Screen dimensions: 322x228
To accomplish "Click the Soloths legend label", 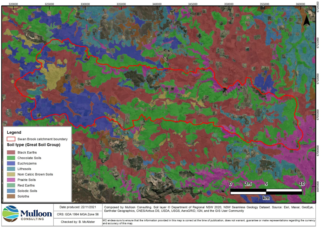I will (23, 196).
